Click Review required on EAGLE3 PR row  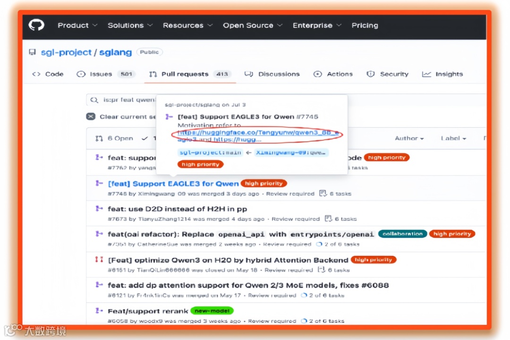point(290,194)
